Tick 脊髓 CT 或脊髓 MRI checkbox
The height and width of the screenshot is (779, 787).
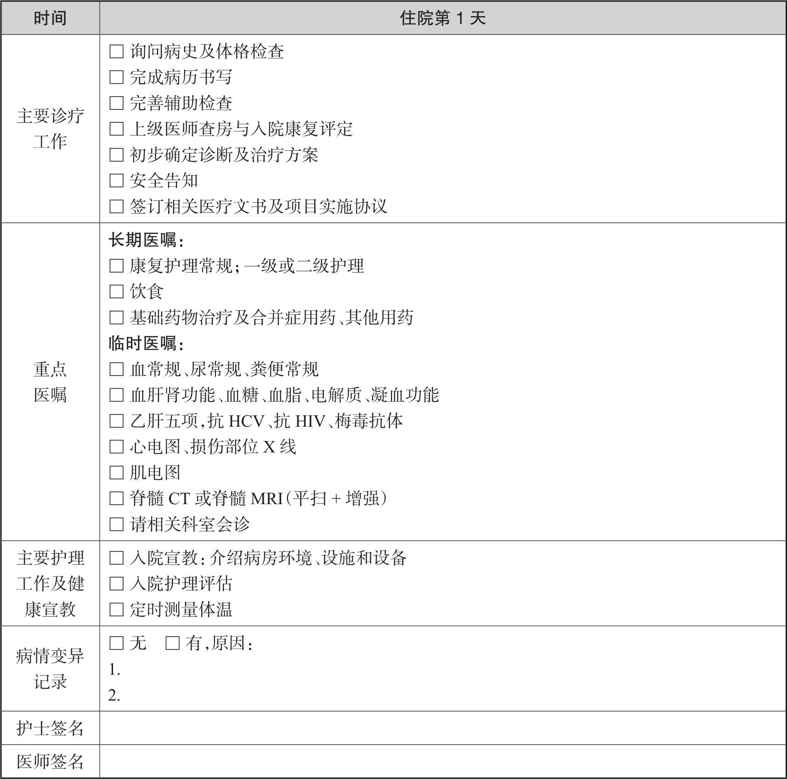pyautogui.click(x=117, y=498)
